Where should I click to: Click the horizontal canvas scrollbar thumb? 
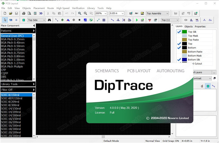103,137
